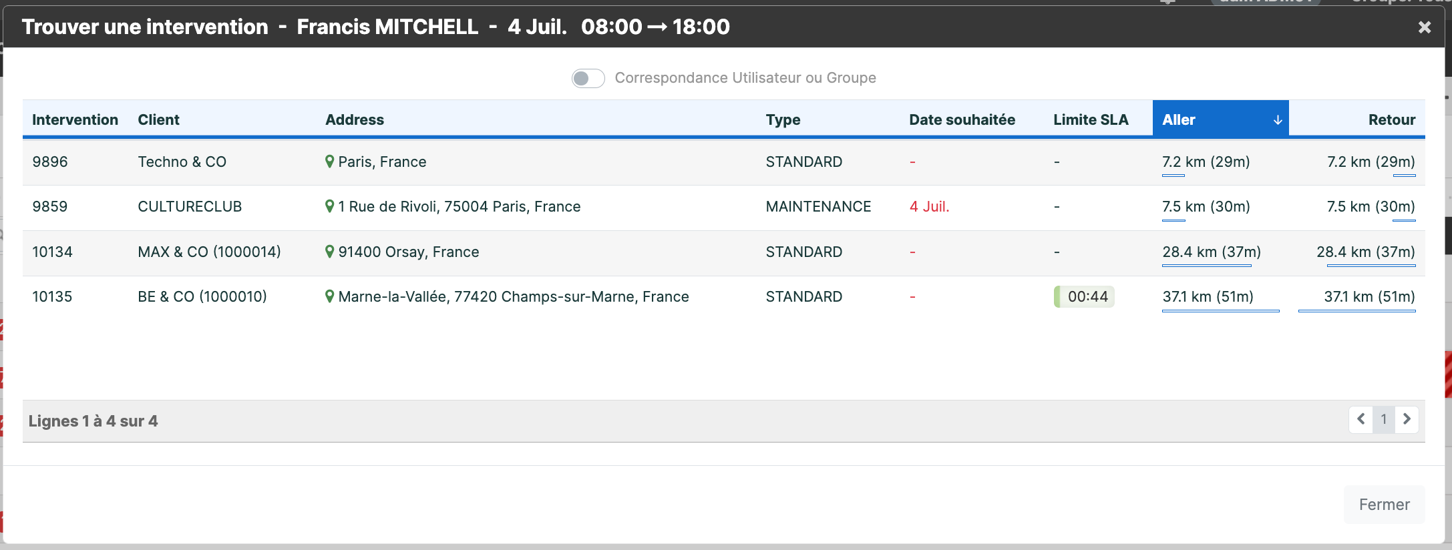Sort by the Intervention column header
Image resolution: width=1452 pixels, height=550 pixels.
[75, 120]
